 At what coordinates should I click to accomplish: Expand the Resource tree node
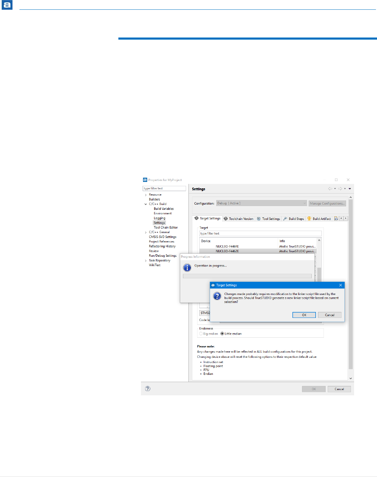click(x=145, y=195)
